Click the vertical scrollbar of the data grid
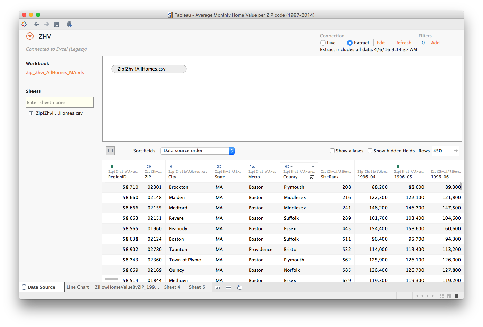Viewport: 483px width, 327px height. pyautogui.click(x=461, y=186)
